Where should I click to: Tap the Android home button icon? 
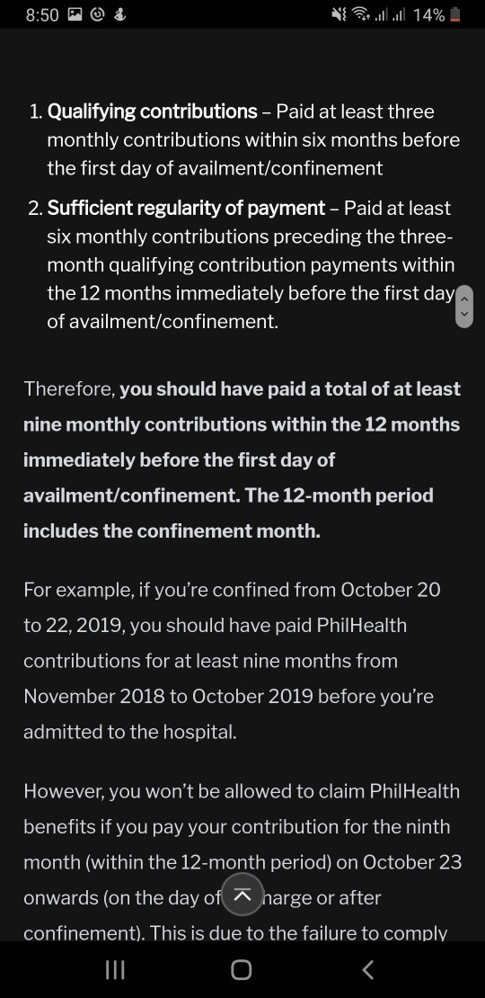pyautogui.click(x=242, y=970)
